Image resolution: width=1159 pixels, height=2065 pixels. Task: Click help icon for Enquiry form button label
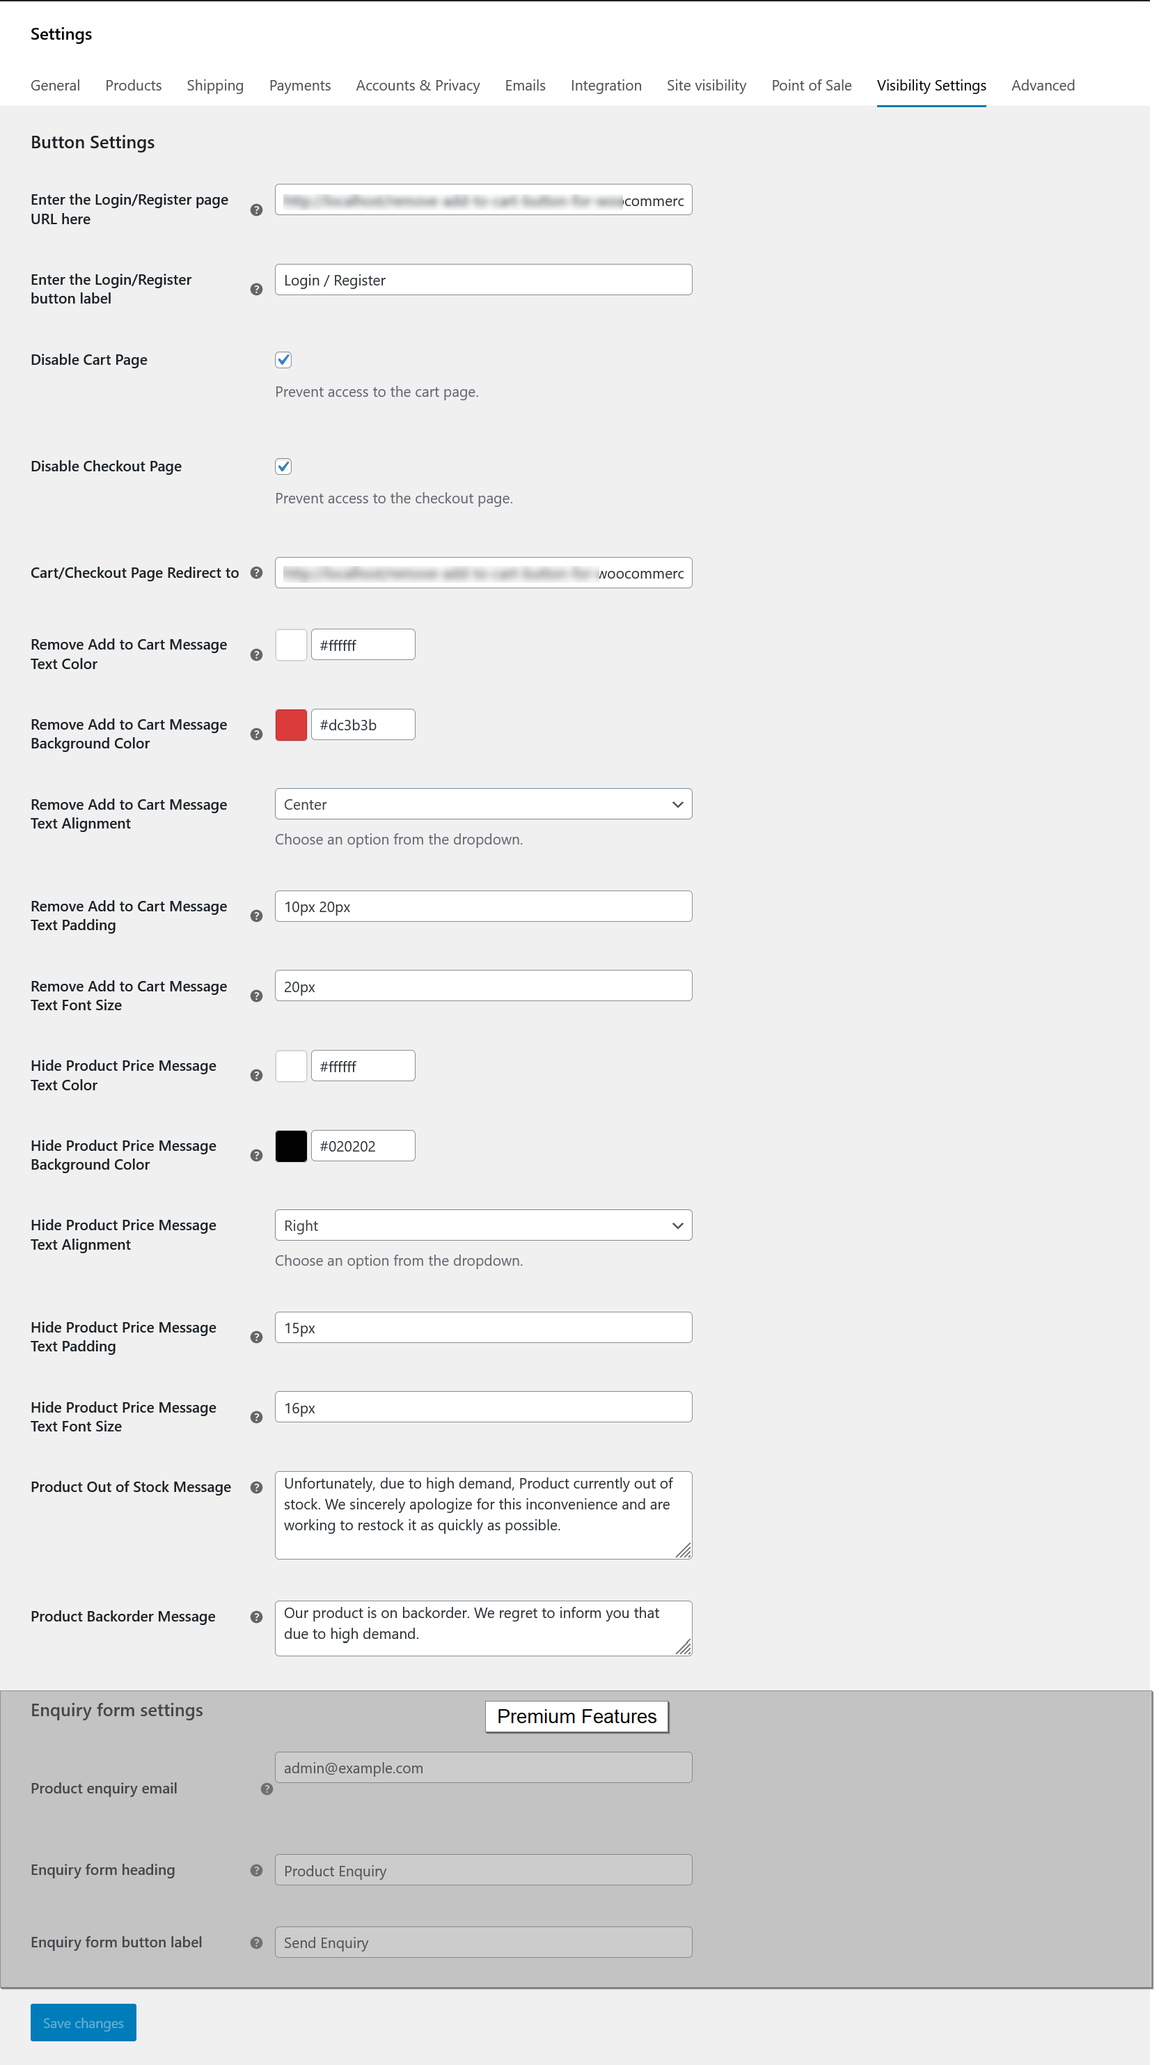[x=256, y=1942]
